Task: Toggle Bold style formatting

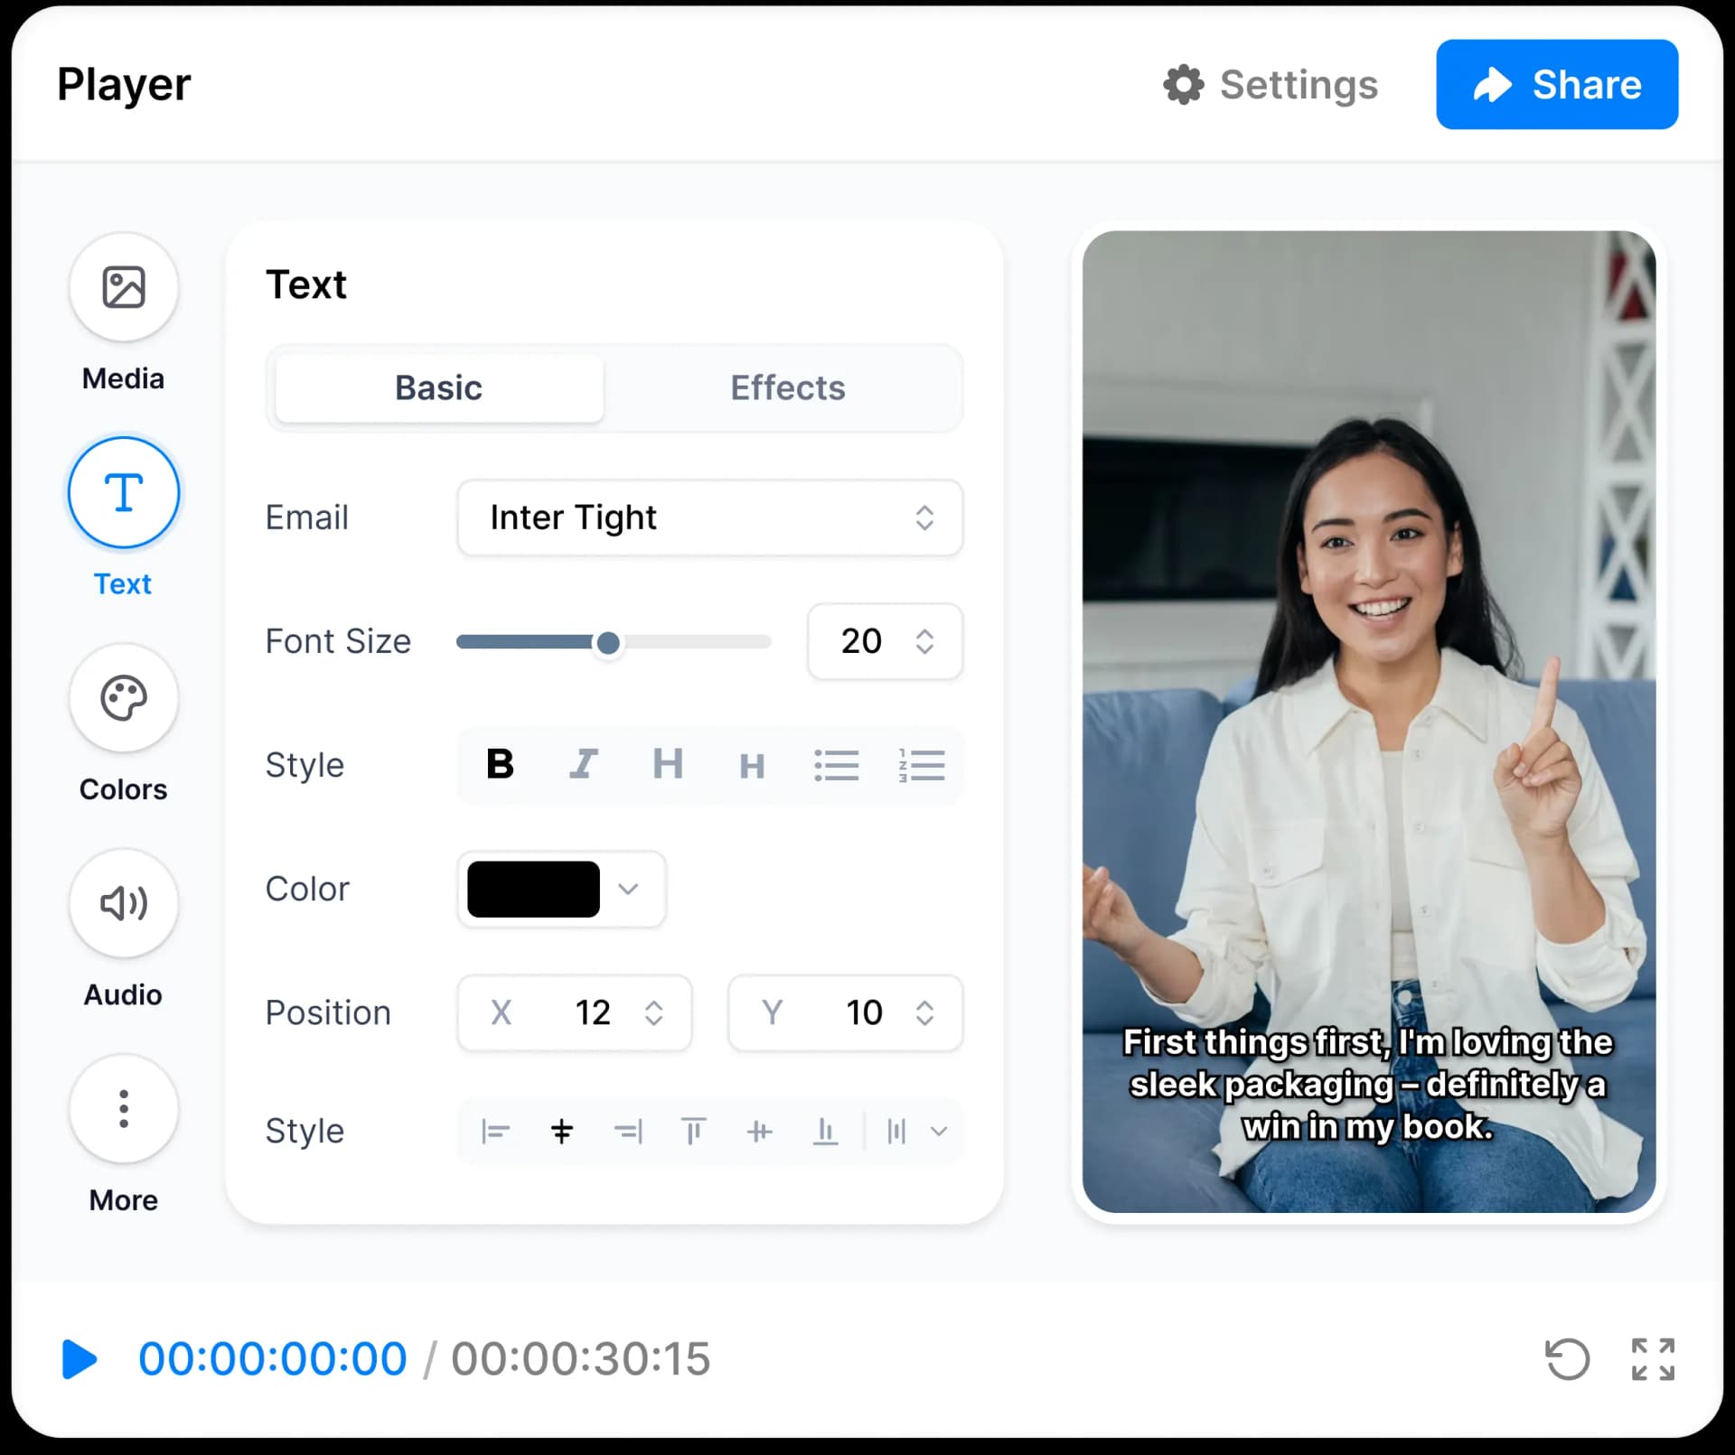Action: pos(500,763)
